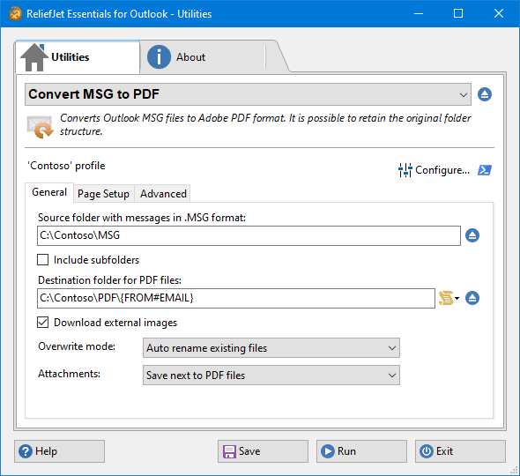Enable the Include subfolders checkbox

43,260
